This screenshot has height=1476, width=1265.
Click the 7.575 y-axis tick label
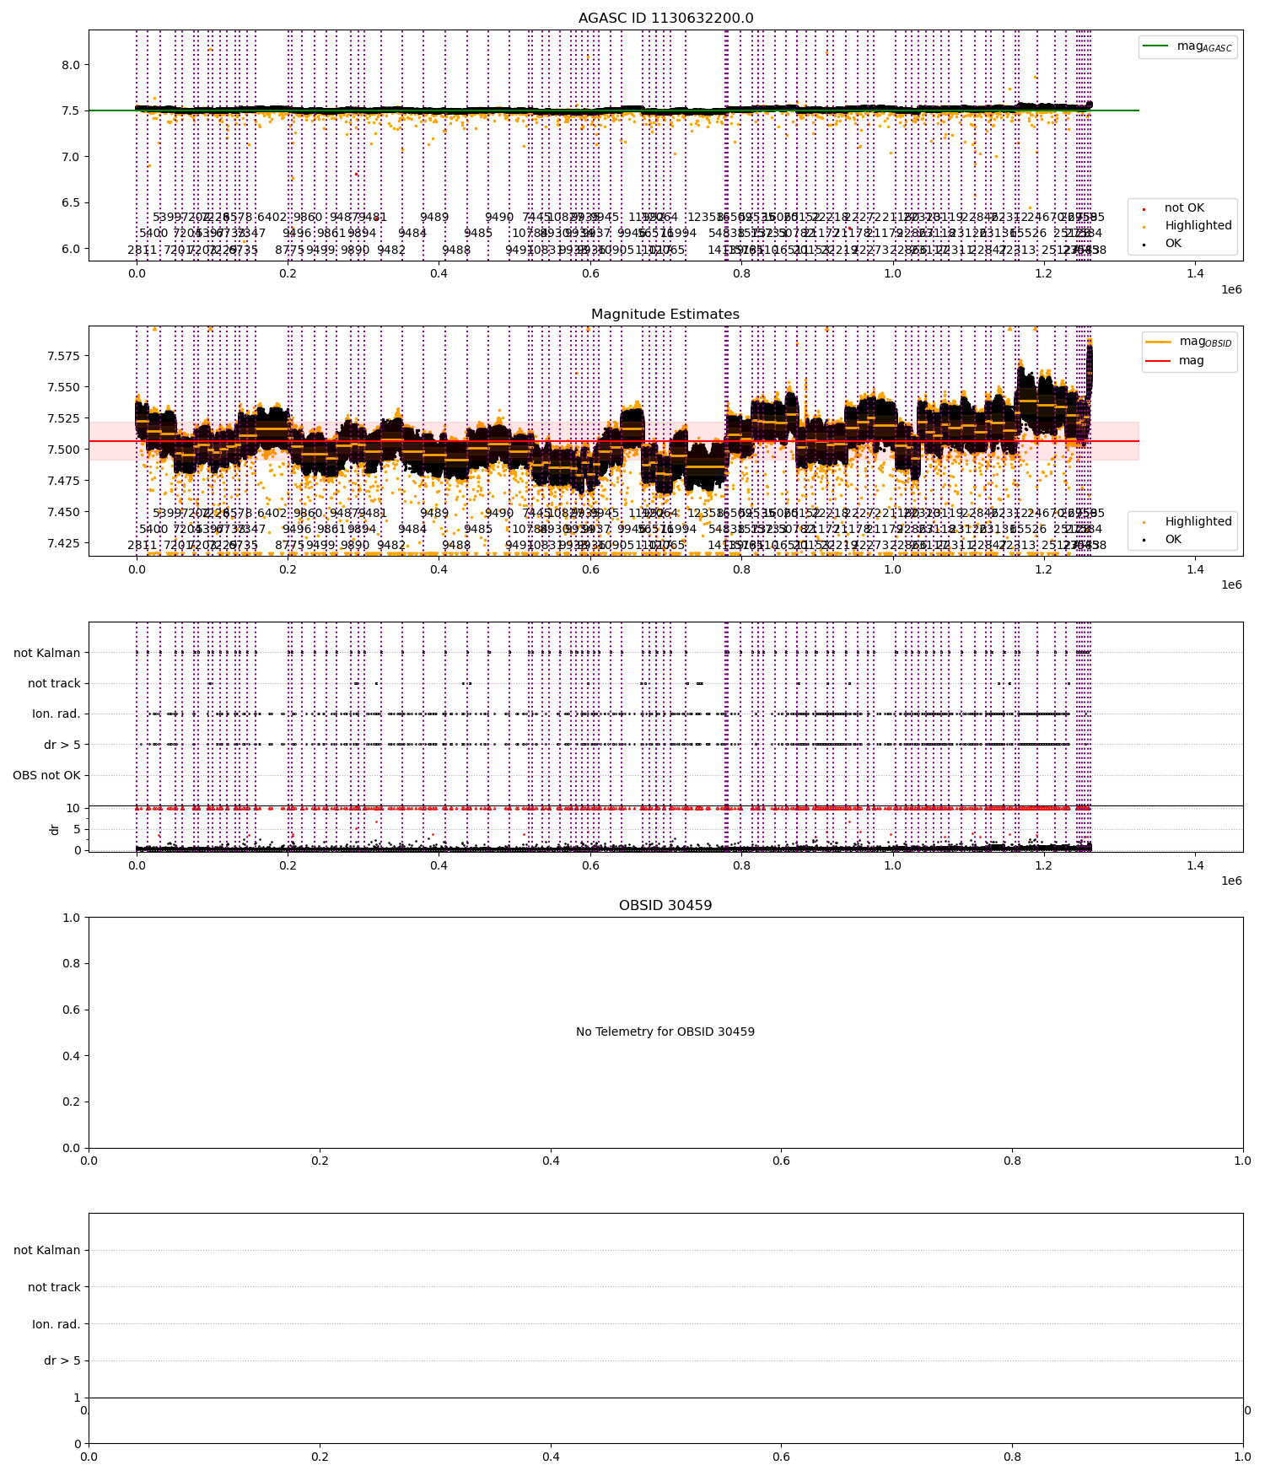63,356
